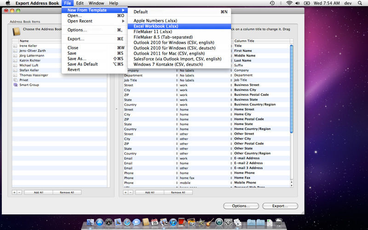Open label popup for Business Street row
Viewport: 368px width, 230px height.
point(231,85)
